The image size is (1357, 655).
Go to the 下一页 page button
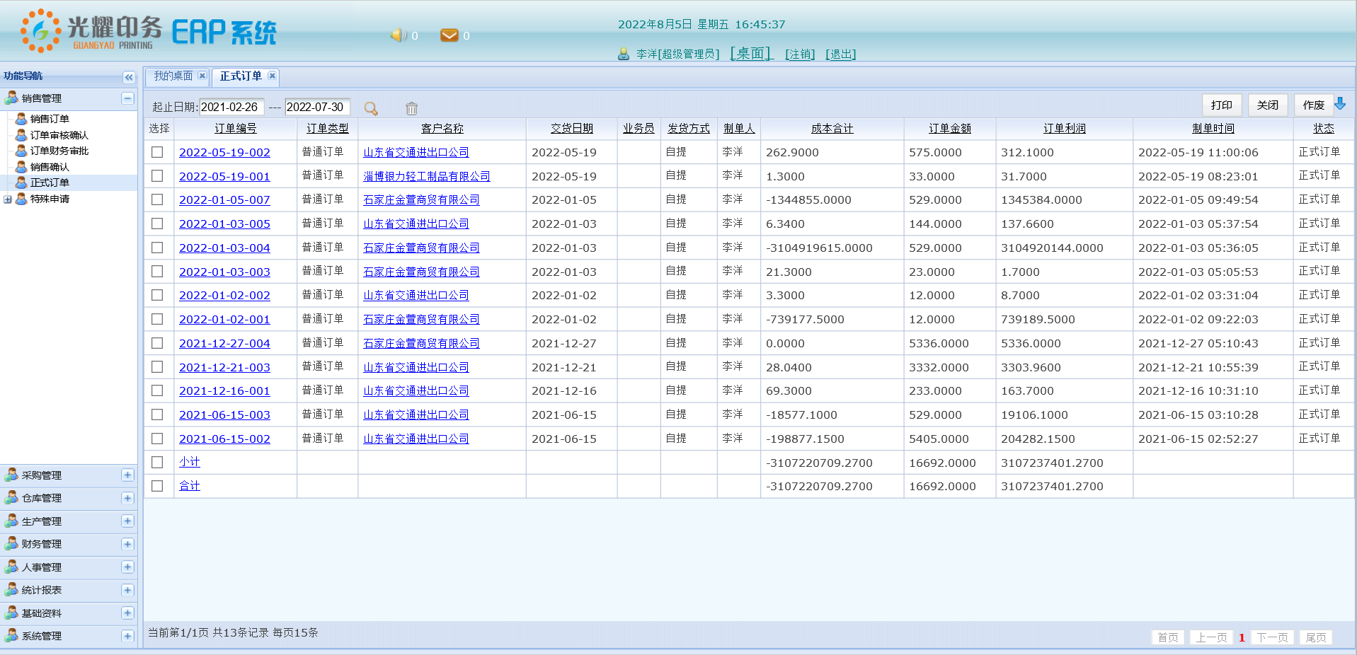1272,637
